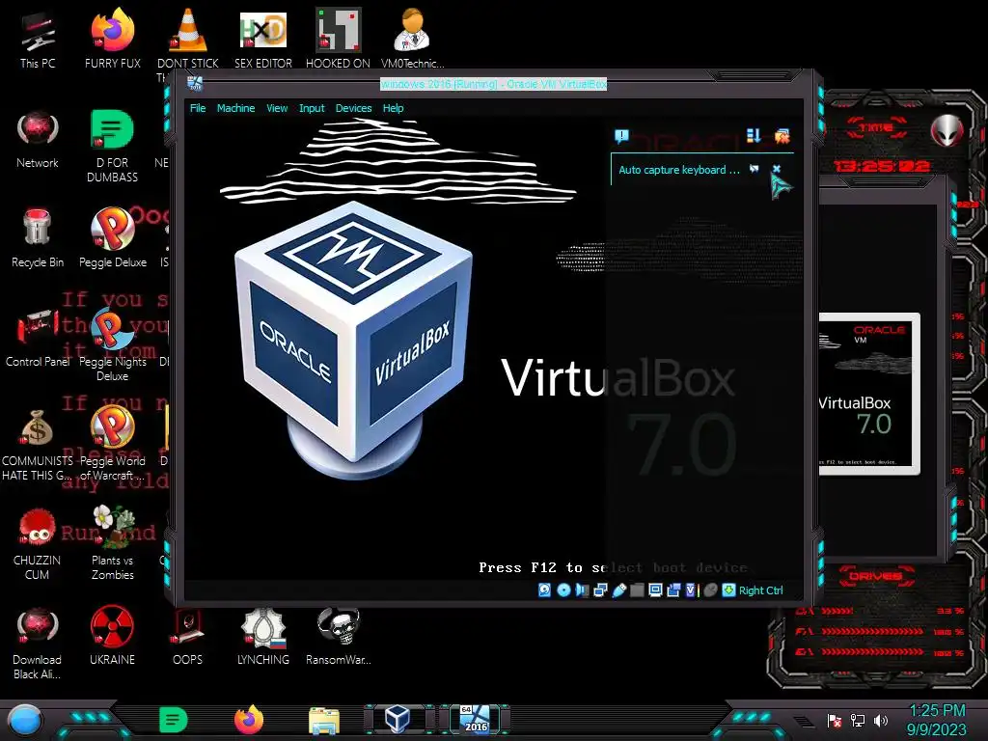Dismiss the 'Auto capture keyboard' notification

777,169
